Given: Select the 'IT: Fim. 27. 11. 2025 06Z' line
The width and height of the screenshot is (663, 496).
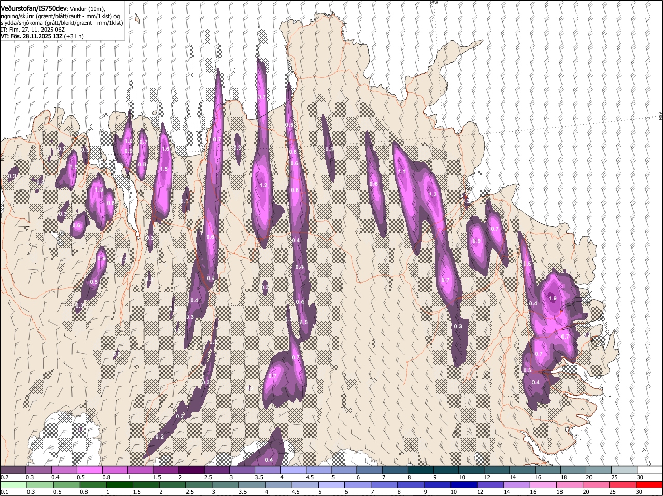Looking at the screenshot, I should click(x=33, y=30).
